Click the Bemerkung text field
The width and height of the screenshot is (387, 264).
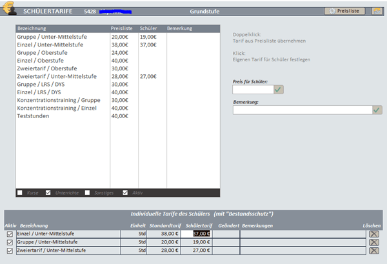tap(302, 110)
